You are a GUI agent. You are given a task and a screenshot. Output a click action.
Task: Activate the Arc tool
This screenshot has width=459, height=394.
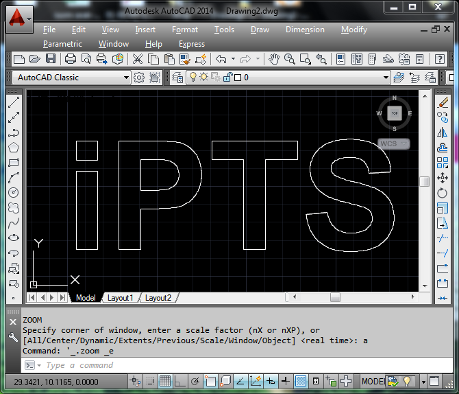click(14, 178)
